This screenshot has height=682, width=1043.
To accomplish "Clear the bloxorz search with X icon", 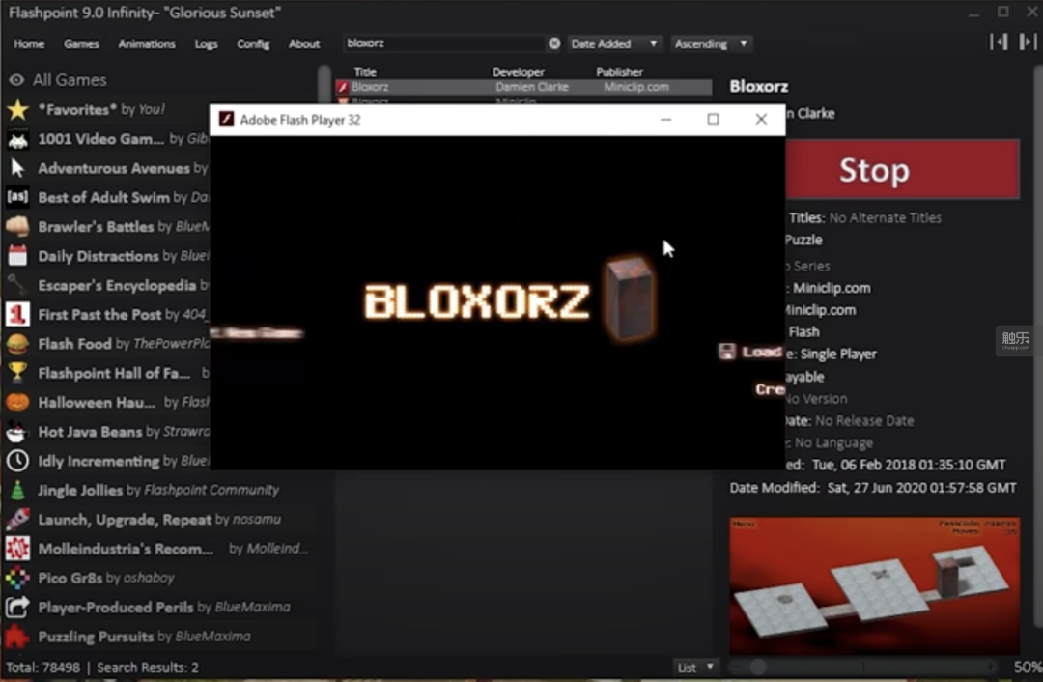I will pyautogui.click(x=554, y=43).
